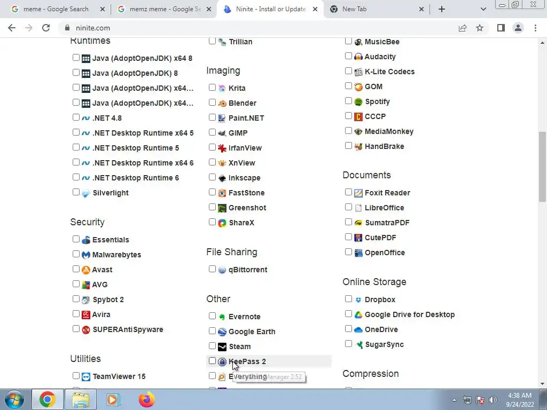Click the Foxit Reader icon
The width and height of the screenshot is (547, 410).
pos(358,193)
